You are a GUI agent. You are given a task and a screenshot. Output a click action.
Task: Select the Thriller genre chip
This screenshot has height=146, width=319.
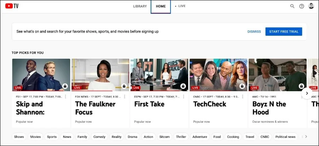pyautogui.click(x=181, y=137)
